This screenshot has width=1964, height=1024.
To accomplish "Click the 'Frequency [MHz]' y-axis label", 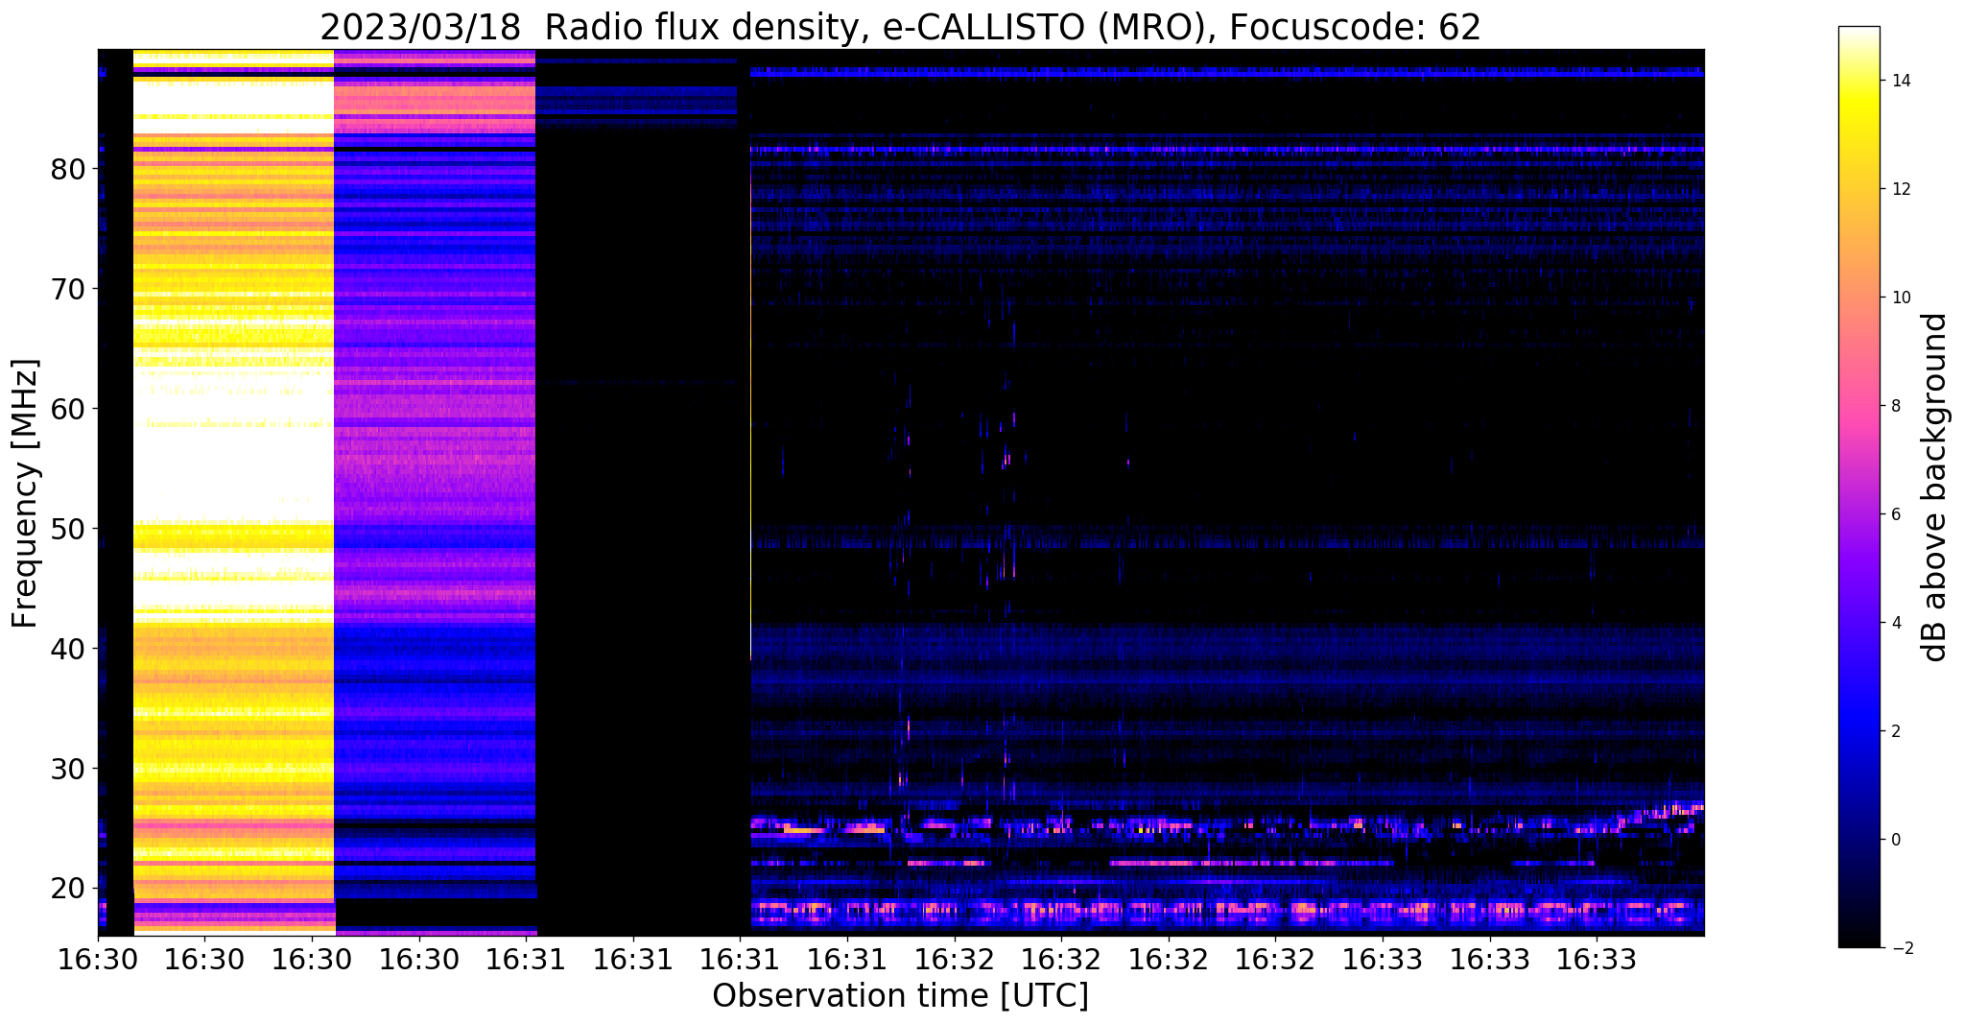I will [26, 493].
